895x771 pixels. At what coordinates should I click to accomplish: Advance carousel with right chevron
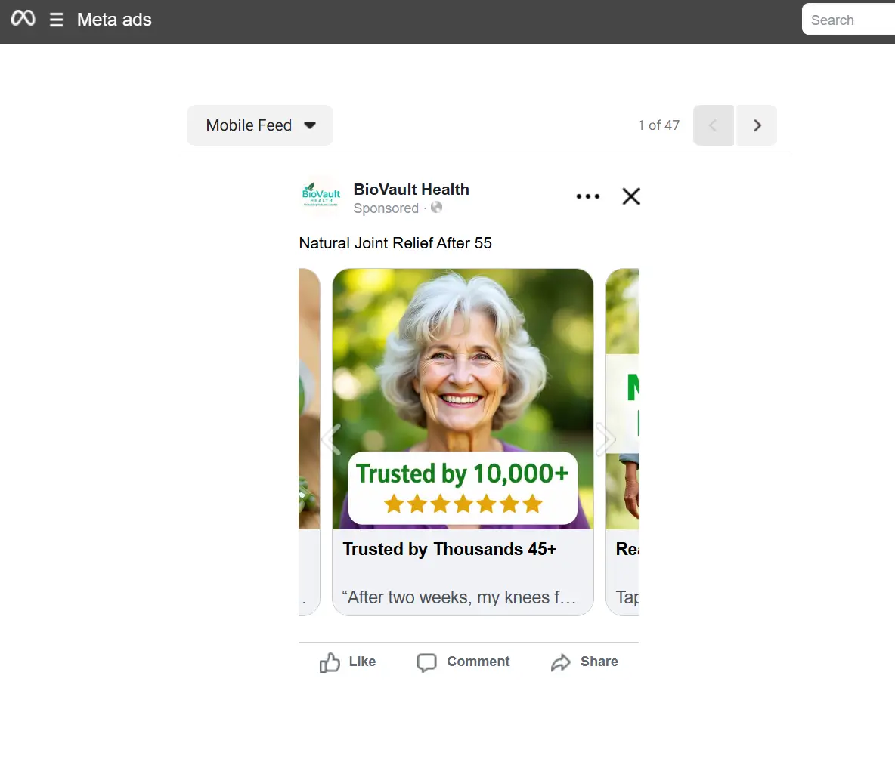click(605, 439)
